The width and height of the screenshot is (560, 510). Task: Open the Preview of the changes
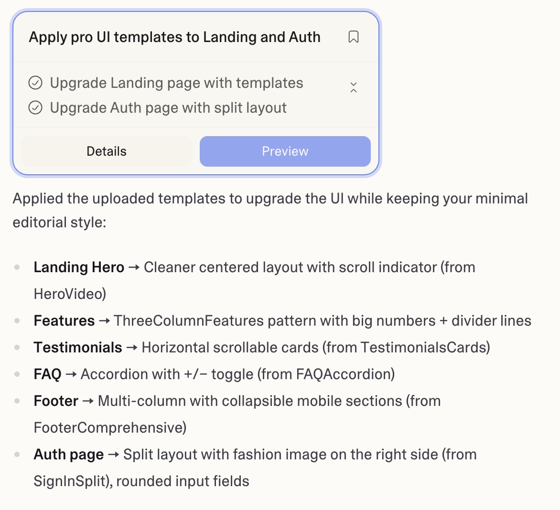click(x=285, y=151)
